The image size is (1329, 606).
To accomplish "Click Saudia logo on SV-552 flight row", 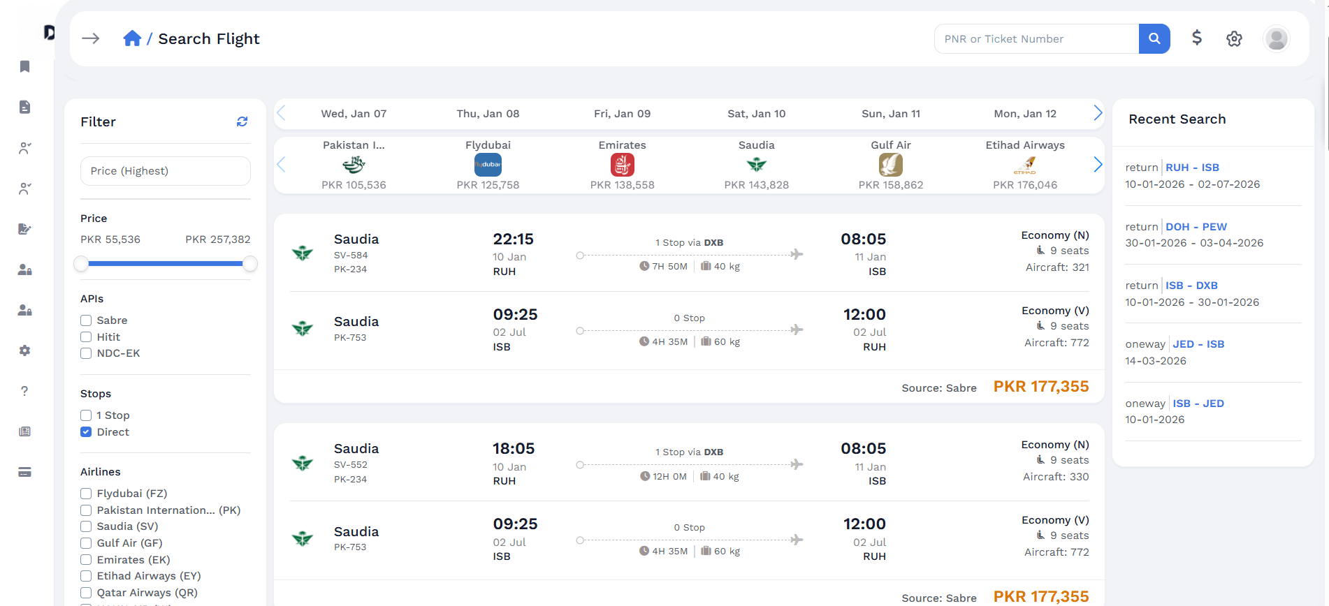I will click(303, 463).
